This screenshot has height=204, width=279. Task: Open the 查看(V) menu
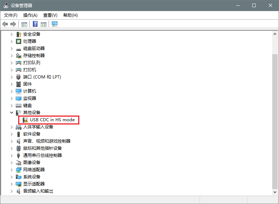coord(50,15)
